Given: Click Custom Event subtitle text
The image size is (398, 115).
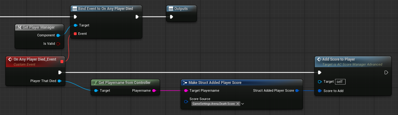Looking at the screenshot, I should pyautogui.click(x=25, y=64).
